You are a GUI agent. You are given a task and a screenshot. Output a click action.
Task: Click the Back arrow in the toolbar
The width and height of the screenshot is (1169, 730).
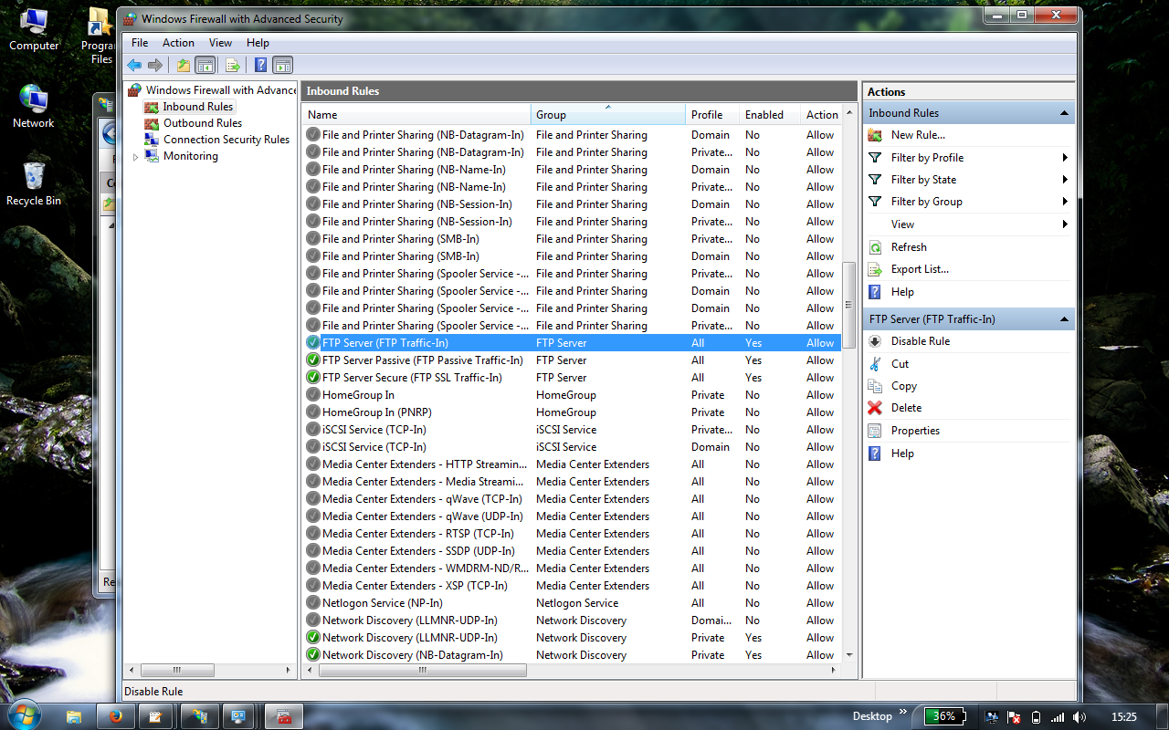134,65
